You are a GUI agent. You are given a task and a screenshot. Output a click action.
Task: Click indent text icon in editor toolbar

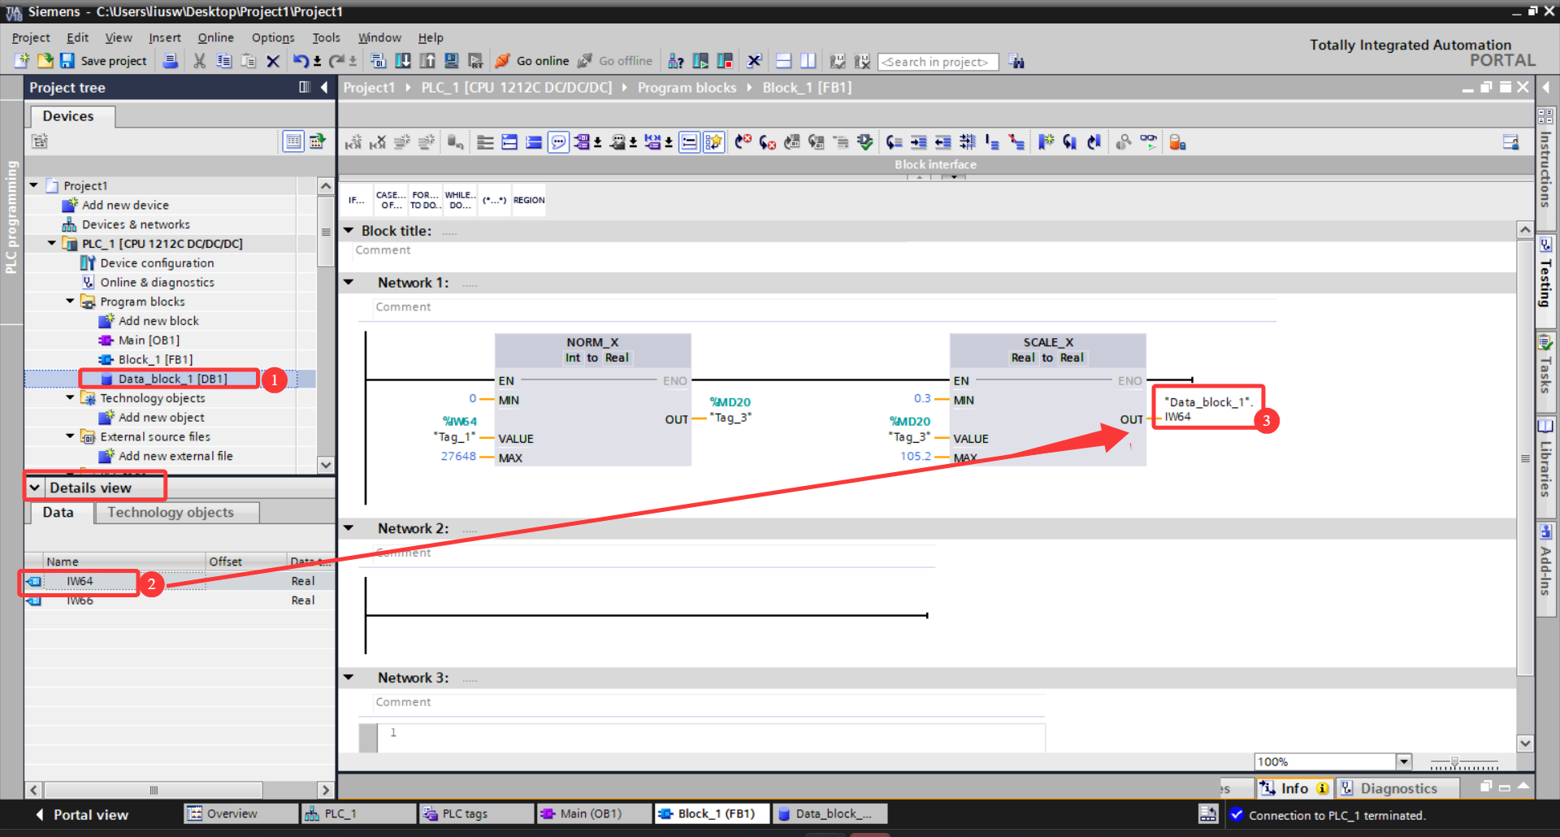tap(918, 142)
